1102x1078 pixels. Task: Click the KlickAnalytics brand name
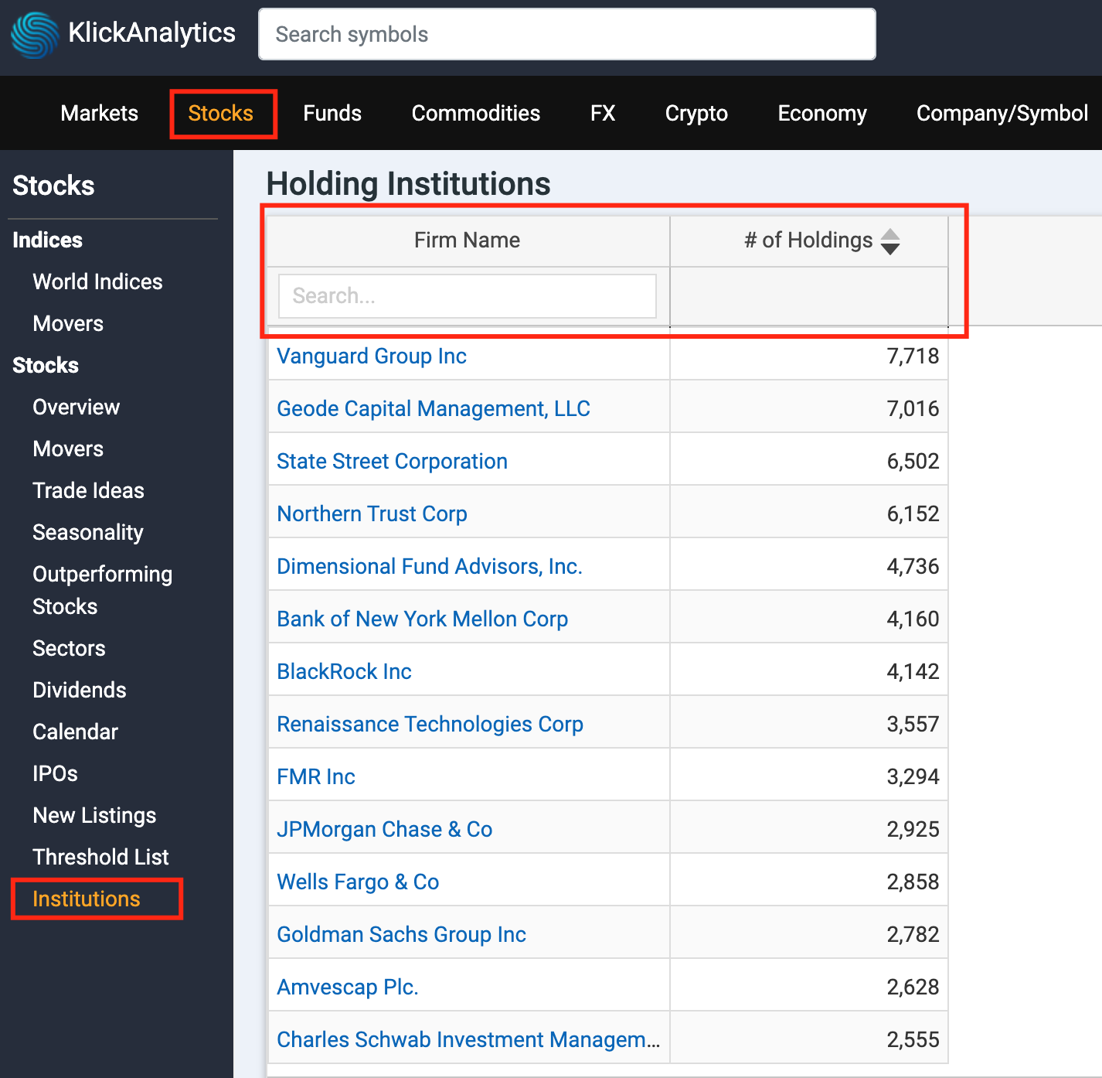click(x=151, y=32)
